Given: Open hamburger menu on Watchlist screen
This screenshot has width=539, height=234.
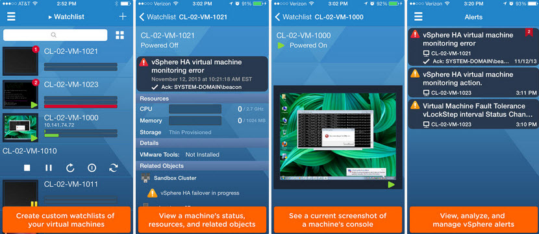Looking at the screenshot, I should click(11, 16).
